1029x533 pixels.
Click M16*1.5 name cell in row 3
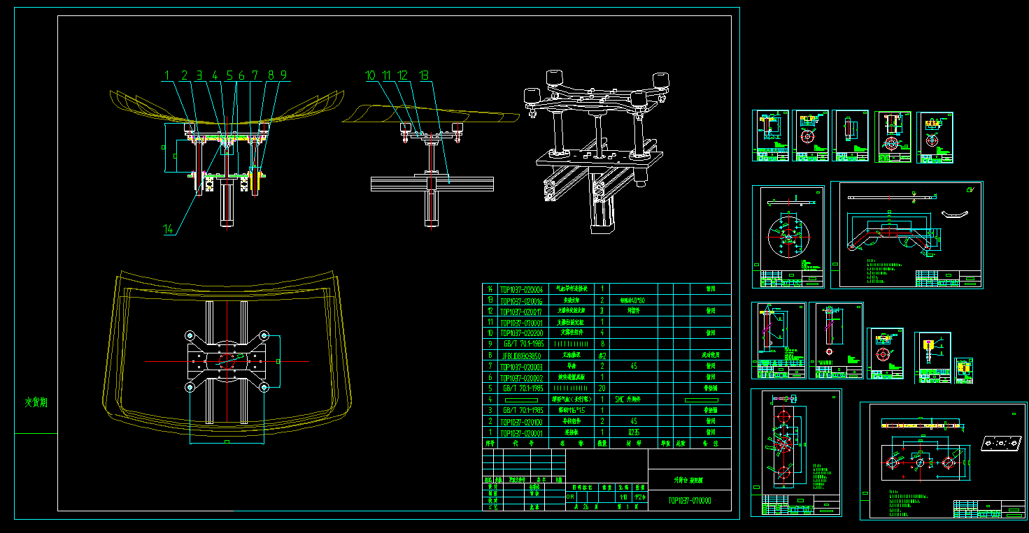(x=570, y=411)
